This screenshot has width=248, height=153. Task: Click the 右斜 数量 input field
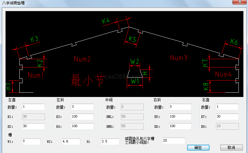click(x=180, y=107)
